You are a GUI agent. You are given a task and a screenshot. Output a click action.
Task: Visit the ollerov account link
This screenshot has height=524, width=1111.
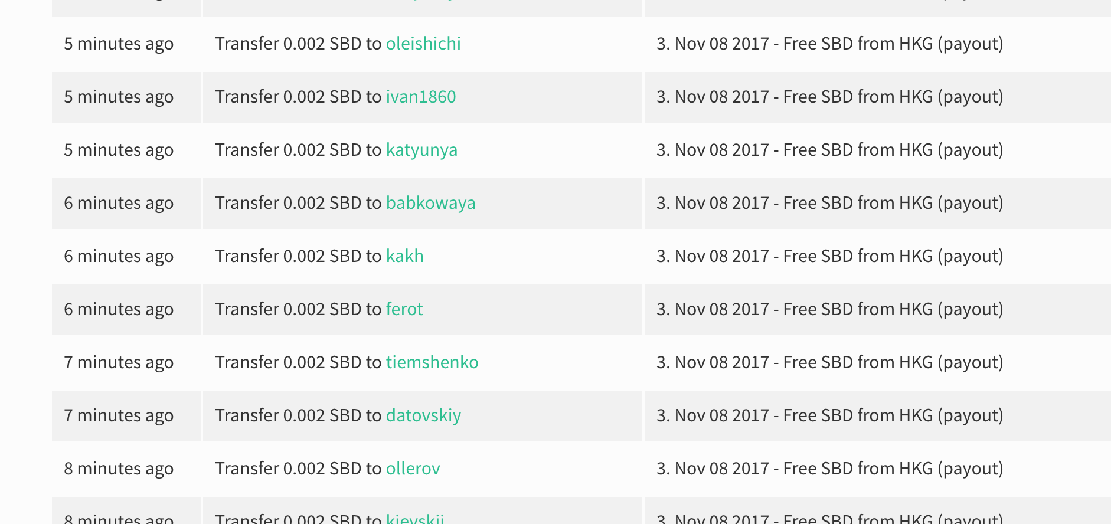pyautogui.click(x=413, y=469)
